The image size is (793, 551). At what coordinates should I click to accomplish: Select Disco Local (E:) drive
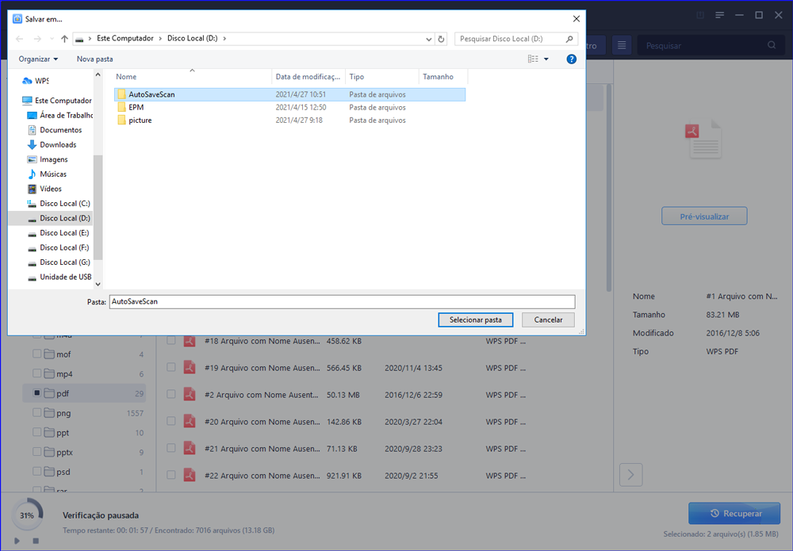pos(58,232)
